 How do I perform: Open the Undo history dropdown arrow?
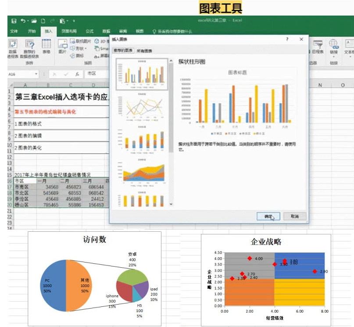tap(28, 21)
